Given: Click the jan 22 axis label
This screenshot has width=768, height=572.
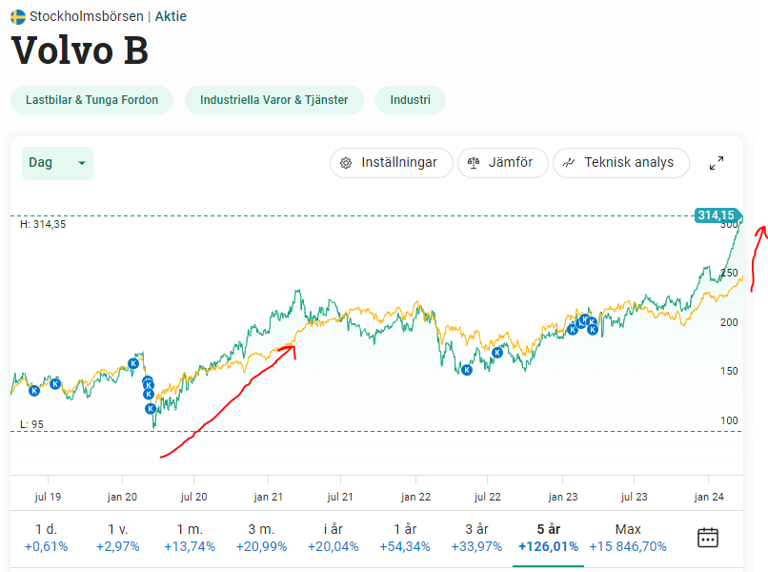Looking at the screenshot, I should [415, 497].
